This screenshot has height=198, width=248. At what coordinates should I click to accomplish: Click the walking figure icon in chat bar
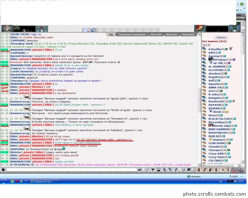coord(165,170)
